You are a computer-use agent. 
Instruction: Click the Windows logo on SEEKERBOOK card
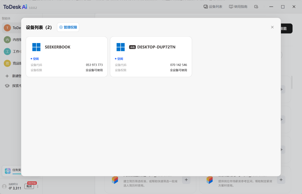point(36,47)
